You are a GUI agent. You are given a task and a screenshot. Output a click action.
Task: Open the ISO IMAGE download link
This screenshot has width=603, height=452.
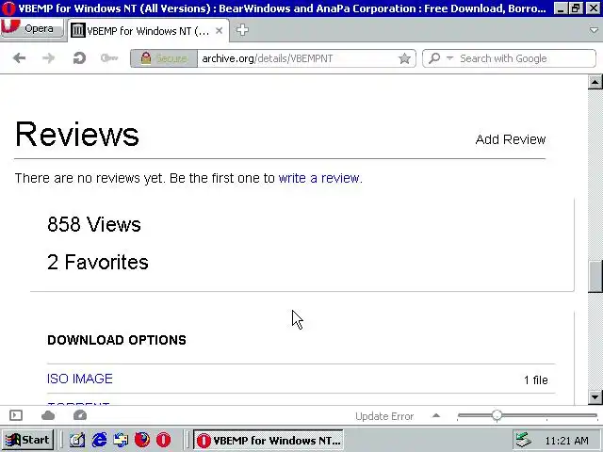[x=79, y=379]
